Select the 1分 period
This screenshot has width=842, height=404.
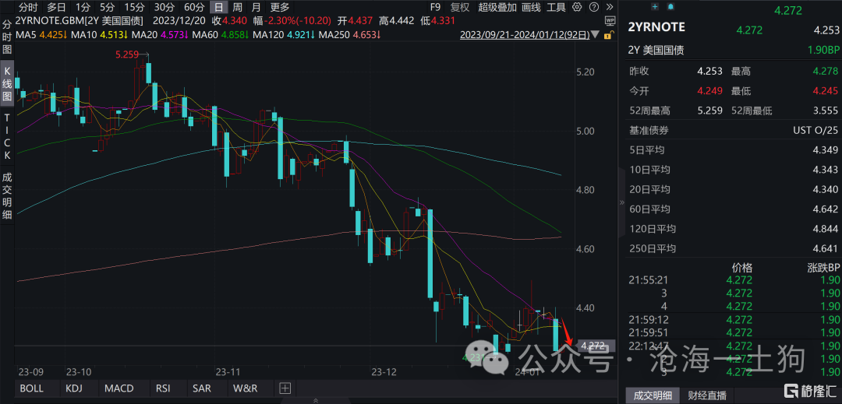83,7
